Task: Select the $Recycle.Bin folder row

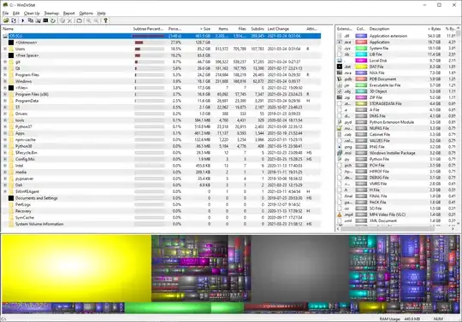Action: tap(161, 153)
